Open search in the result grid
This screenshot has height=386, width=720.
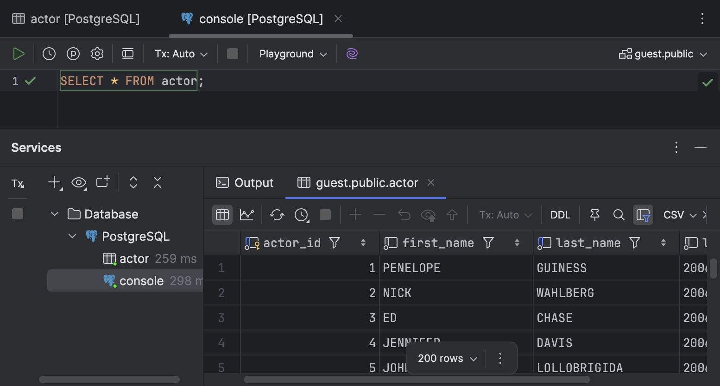click(619, 214)
